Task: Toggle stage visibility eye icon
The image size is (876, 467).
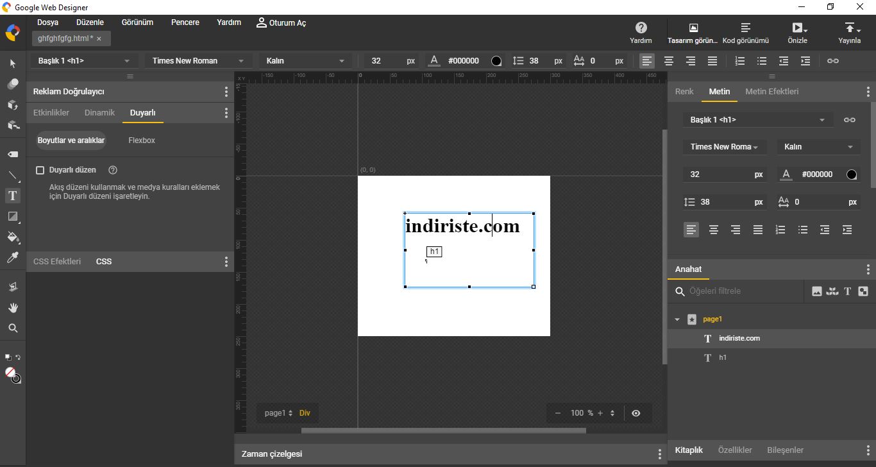Action: pyautogui.click(x=636, y=413)
